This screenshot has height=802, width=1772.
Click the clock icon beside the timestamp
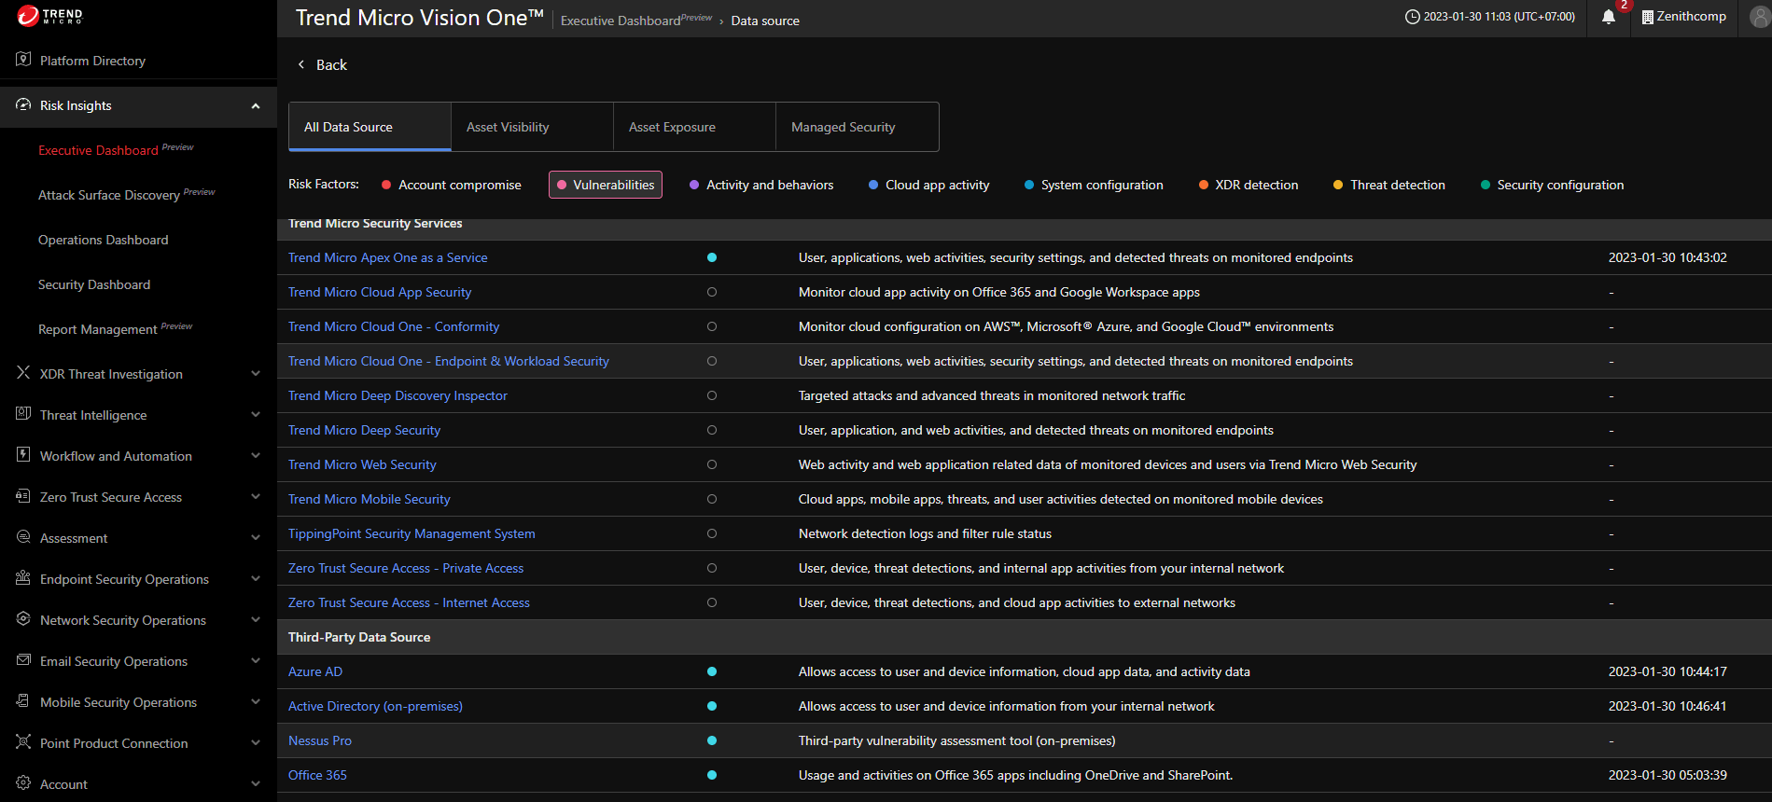pos(1413,17)
